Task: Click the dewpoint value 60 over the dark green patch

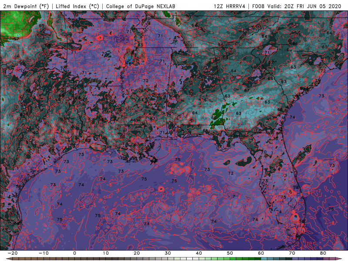Action: tap(214, 117)
